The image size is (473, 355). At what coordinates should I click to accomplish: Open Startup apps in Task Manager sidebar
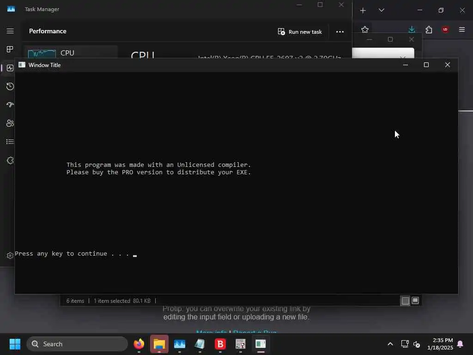[x=10, y=105]
